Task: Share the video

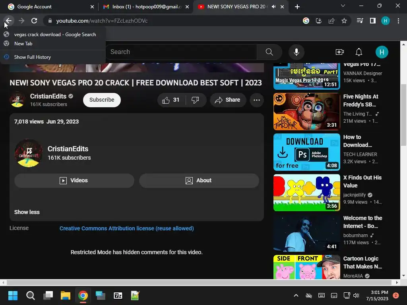Action: [228, 100]
